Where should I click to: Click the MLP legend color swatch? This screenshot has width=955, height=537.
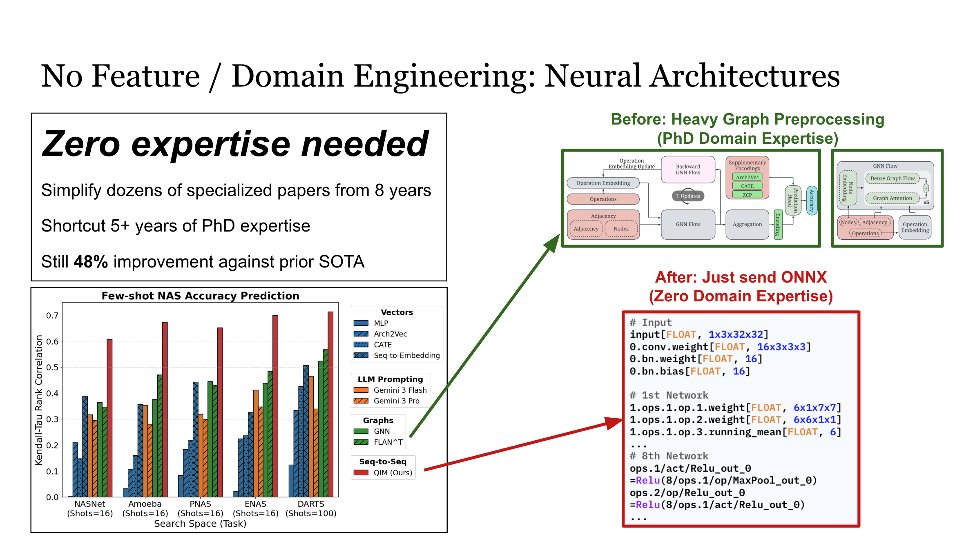click(x=361, y=323)
